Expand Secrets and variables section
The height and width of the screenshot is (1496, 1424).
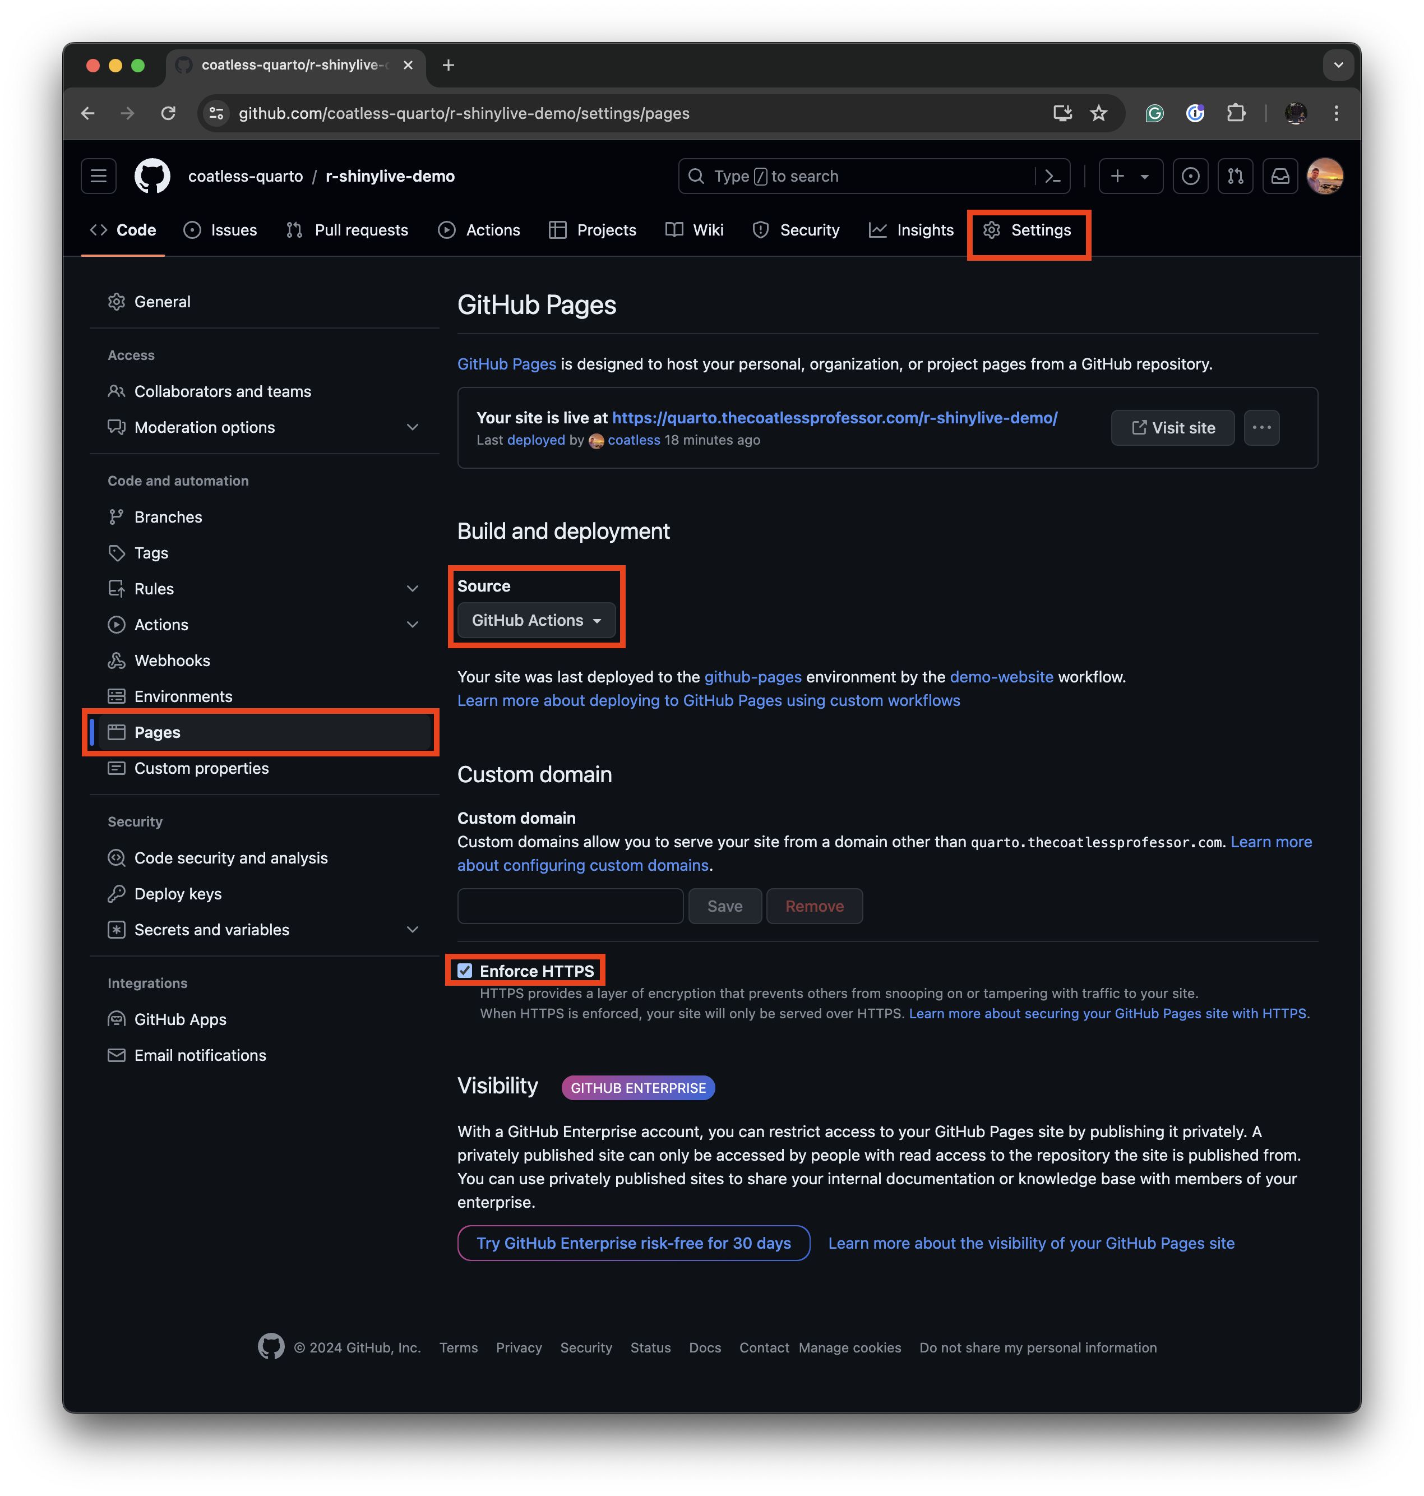coord(412,930)
